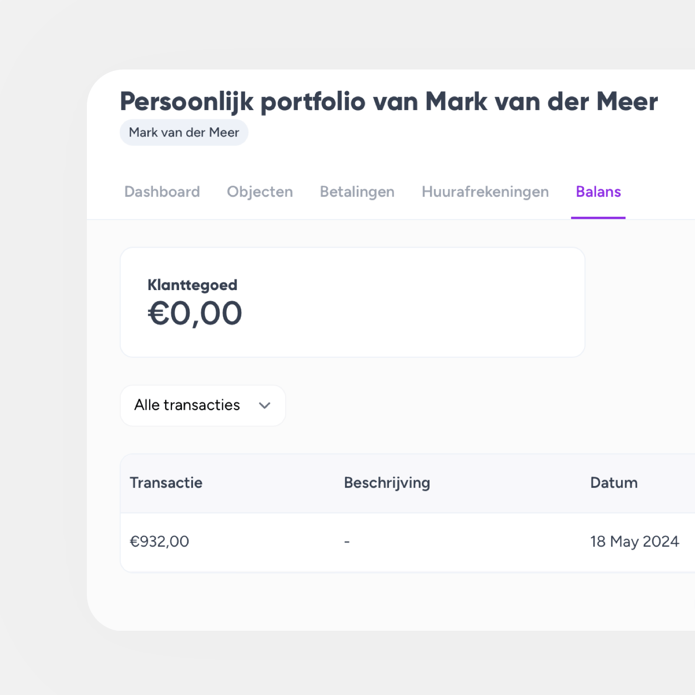
Task: Open the Objecten tab
Action: (260, 192)
